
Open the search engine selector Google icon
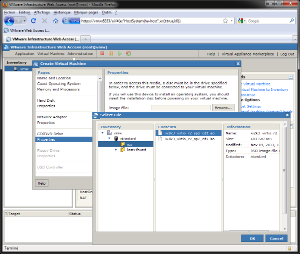[x=240, y=21]
